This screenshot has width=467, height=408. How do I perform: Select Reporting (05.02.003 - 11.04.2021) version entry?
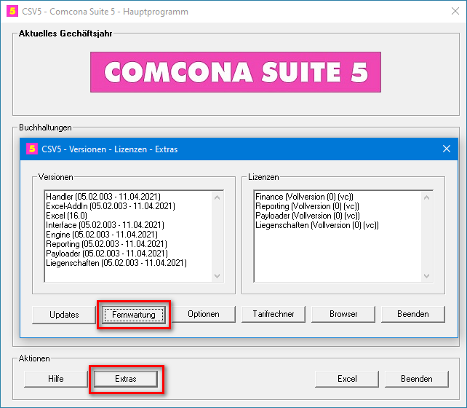click(x=106, y=244)
